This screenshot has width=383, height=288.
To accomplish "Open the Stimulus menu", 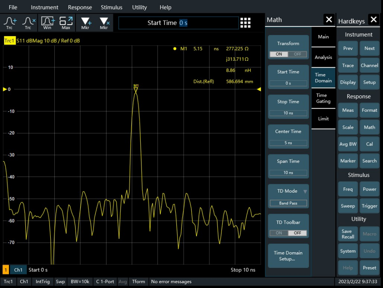I will pos(111,7).
